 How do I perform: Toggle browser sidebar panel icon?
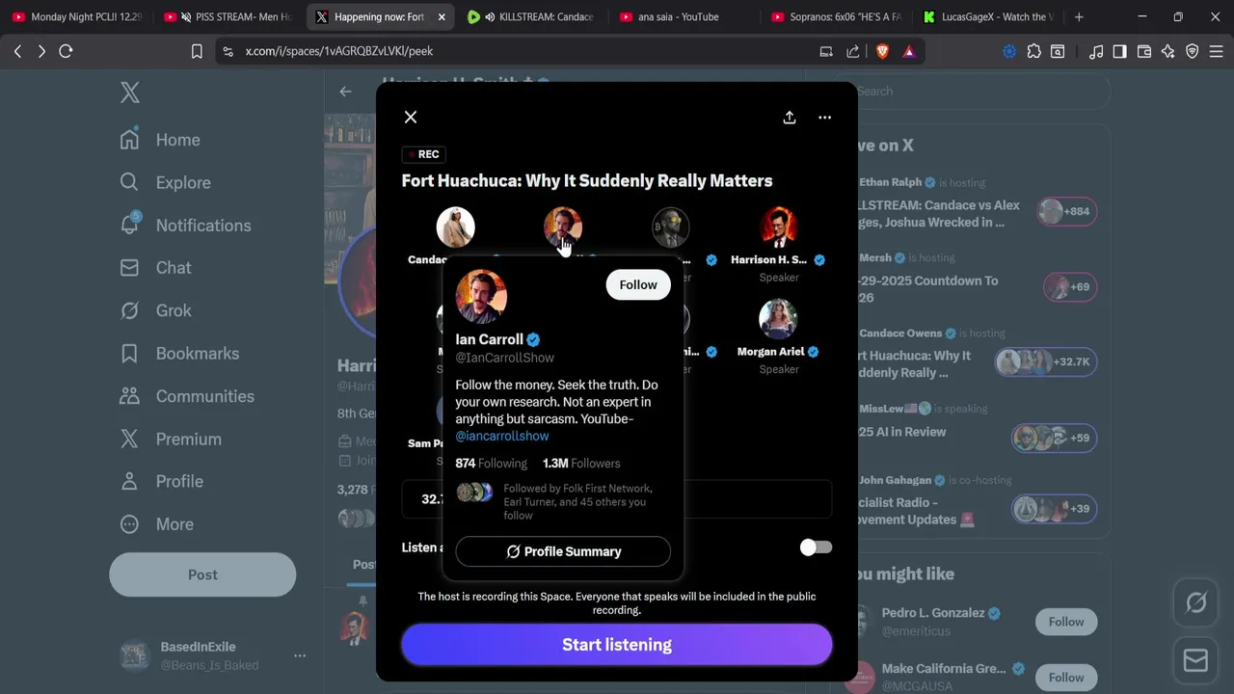pyautogui.click(x=1119, y=51)
